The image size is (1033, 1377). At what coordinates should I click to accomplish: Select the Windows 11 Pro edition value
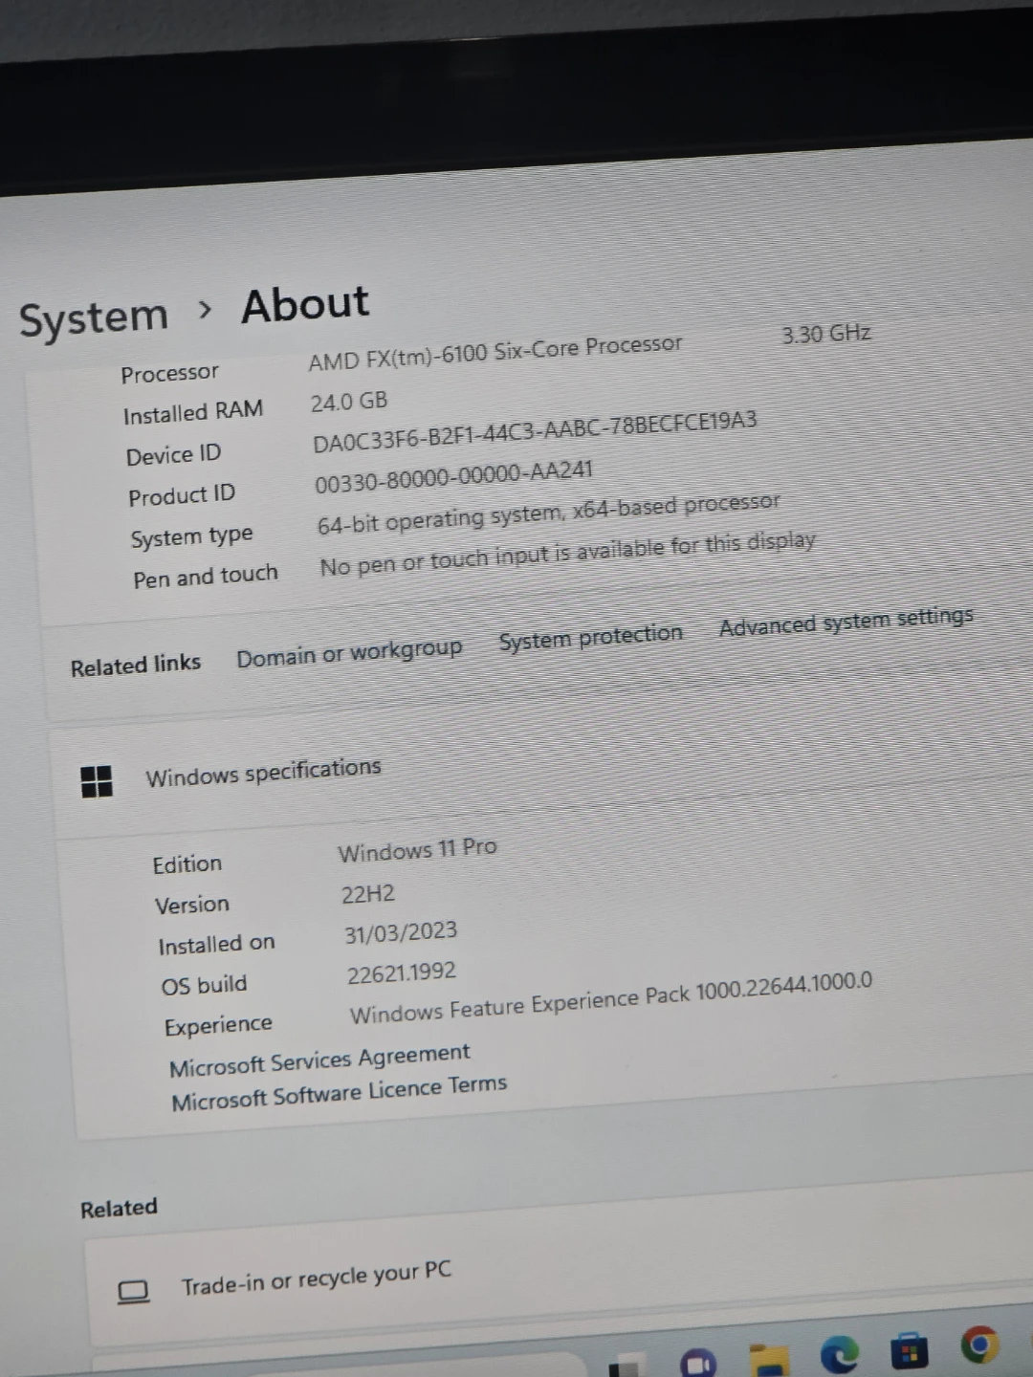[418, 850]
